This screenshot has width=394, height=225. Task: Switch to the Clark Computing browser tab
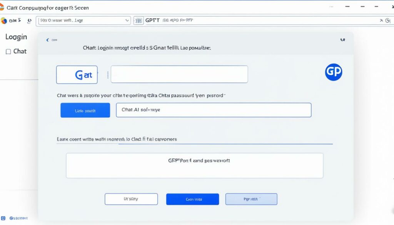(x=48, y=7)
